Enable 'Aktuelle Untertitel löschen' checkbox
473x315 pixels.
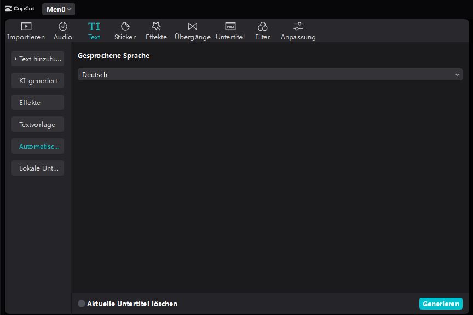coord(82,304)
